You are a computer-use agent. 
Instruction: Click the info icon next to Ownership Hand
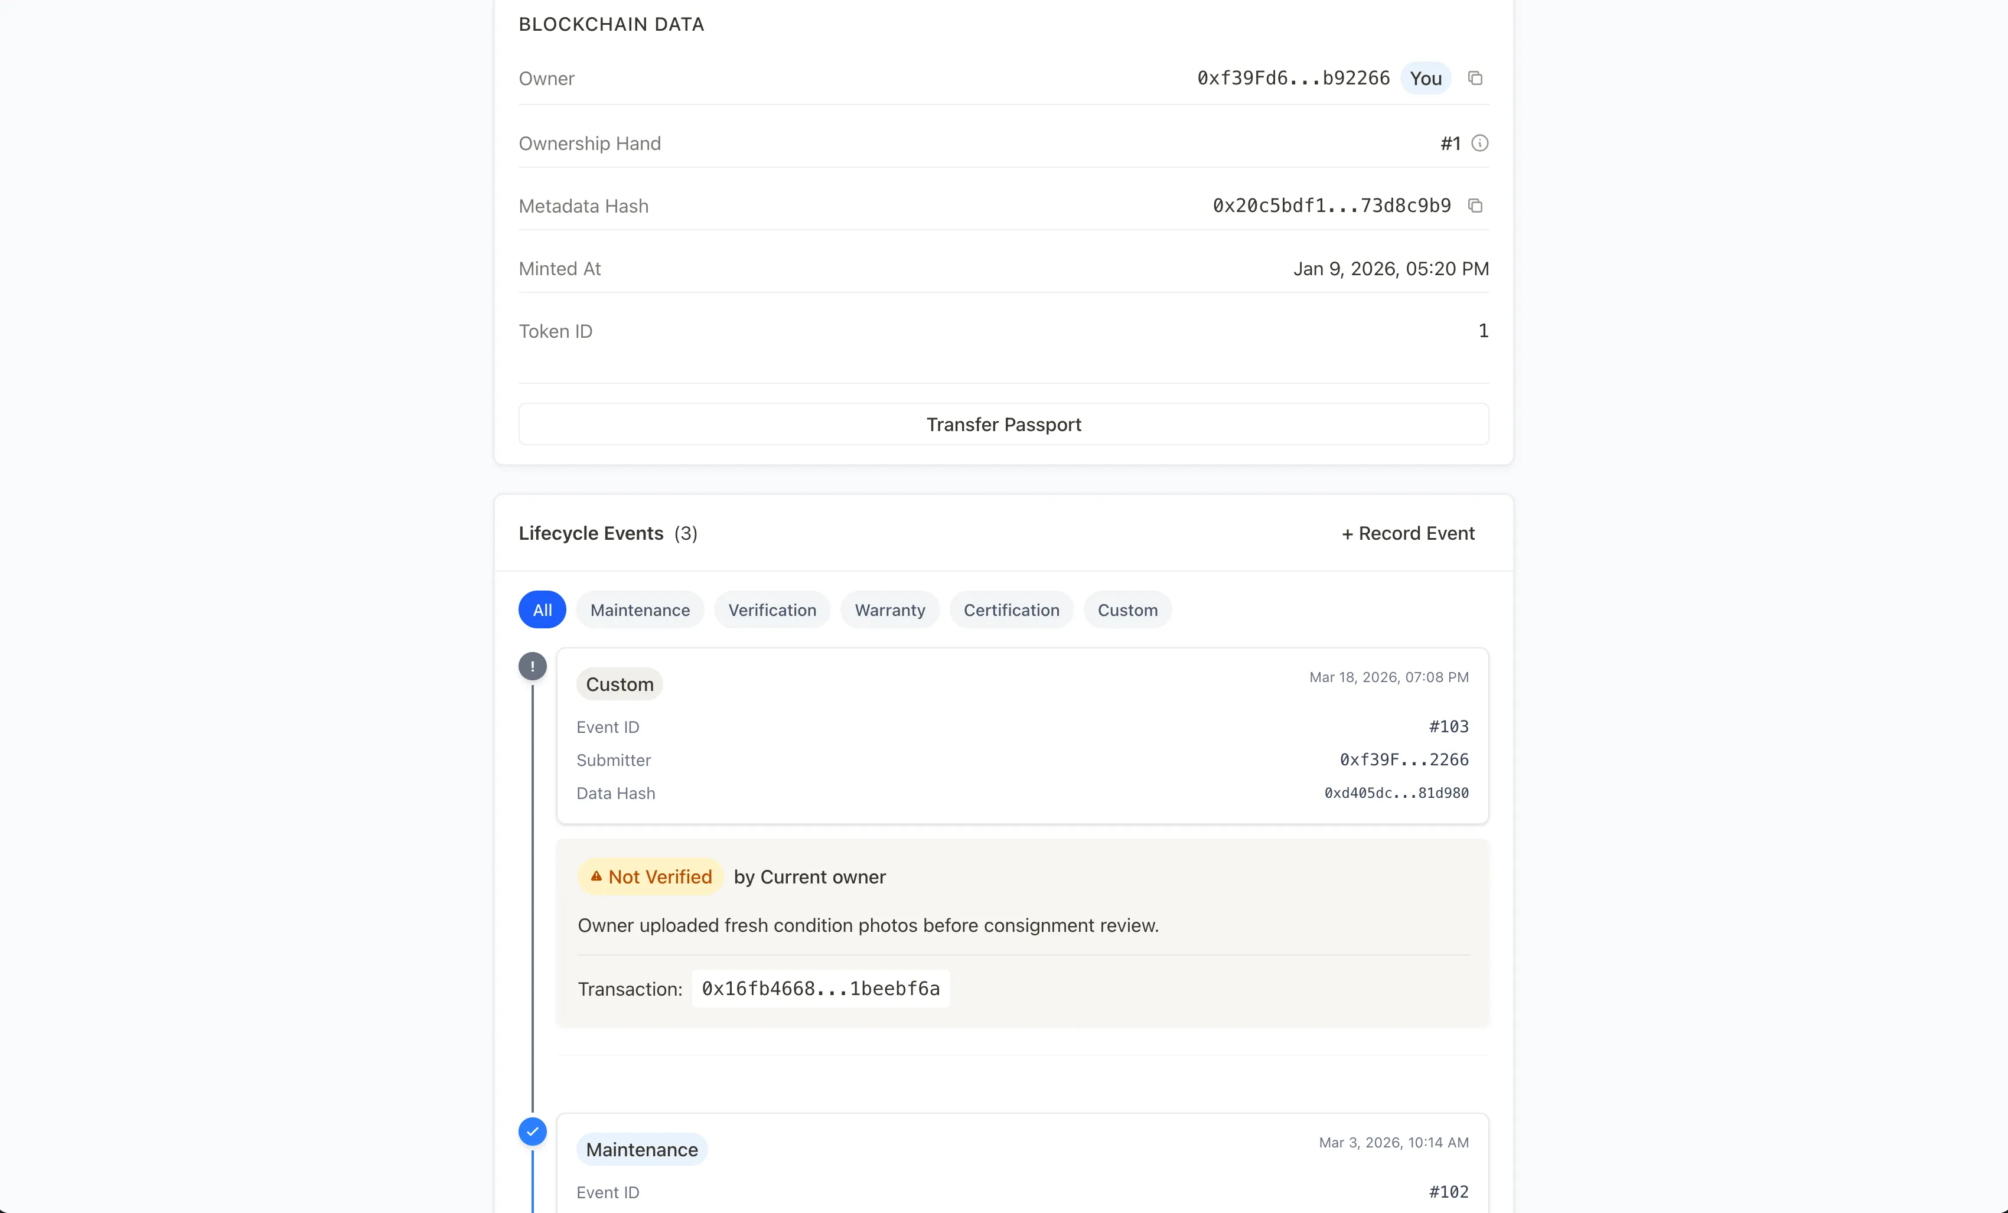point(1480,142)
